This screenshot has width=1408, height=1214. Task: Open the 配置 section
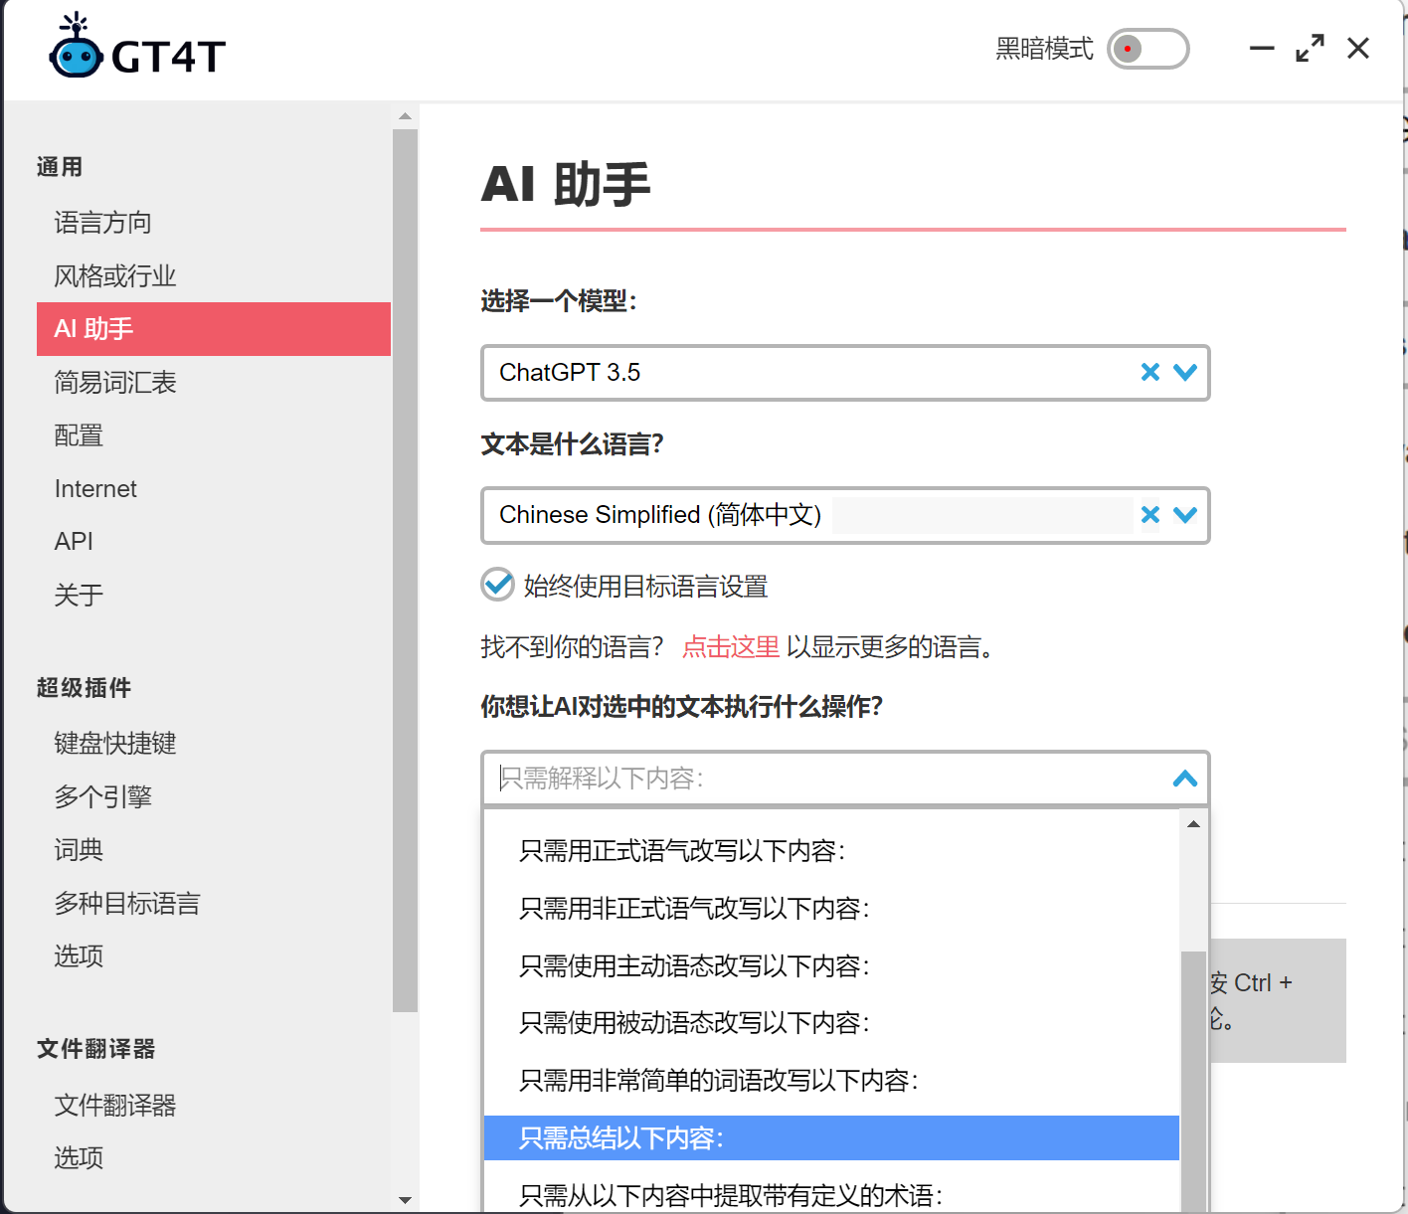coord(78,435)
